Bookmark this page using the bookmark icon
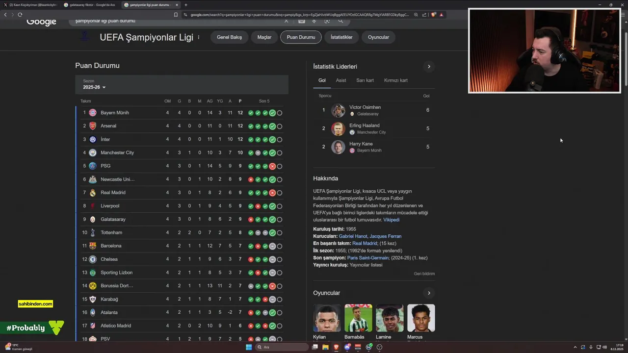628x353 pixels. [176, 15]
